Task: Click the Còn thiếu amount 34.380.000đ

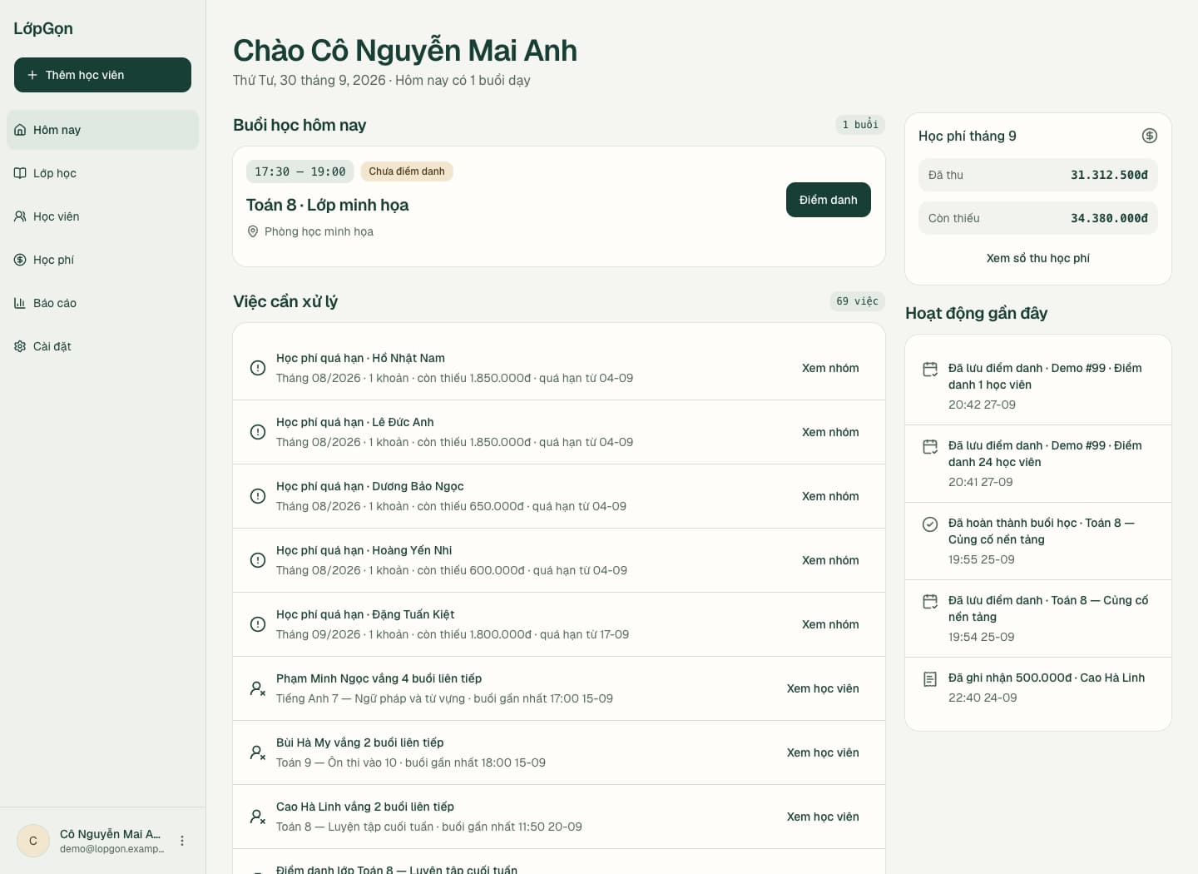Action: 1109,218
